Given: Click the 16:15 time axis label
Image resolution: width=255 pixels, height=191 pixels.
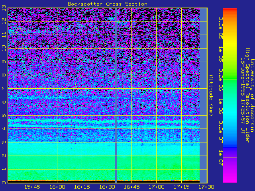Looking at the screenshot, I should (82, 187).
